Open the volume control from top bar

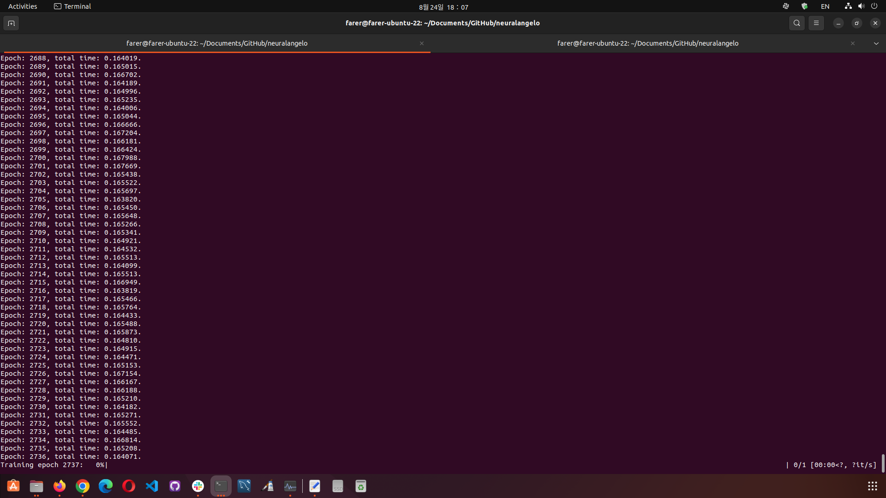[x=861, y=6]
